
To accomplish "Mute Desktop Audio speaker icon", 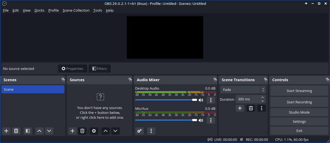I will [201, 100].
